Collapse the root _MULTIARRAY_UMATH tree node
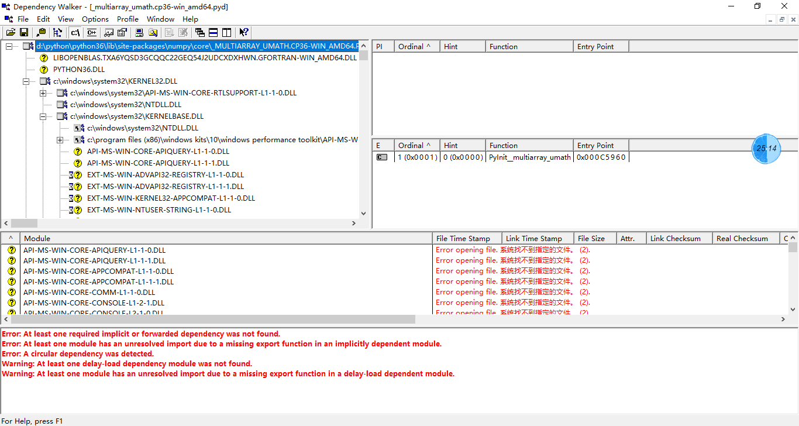Viewport: 799px width, 426px height. (x=9, y=46)
